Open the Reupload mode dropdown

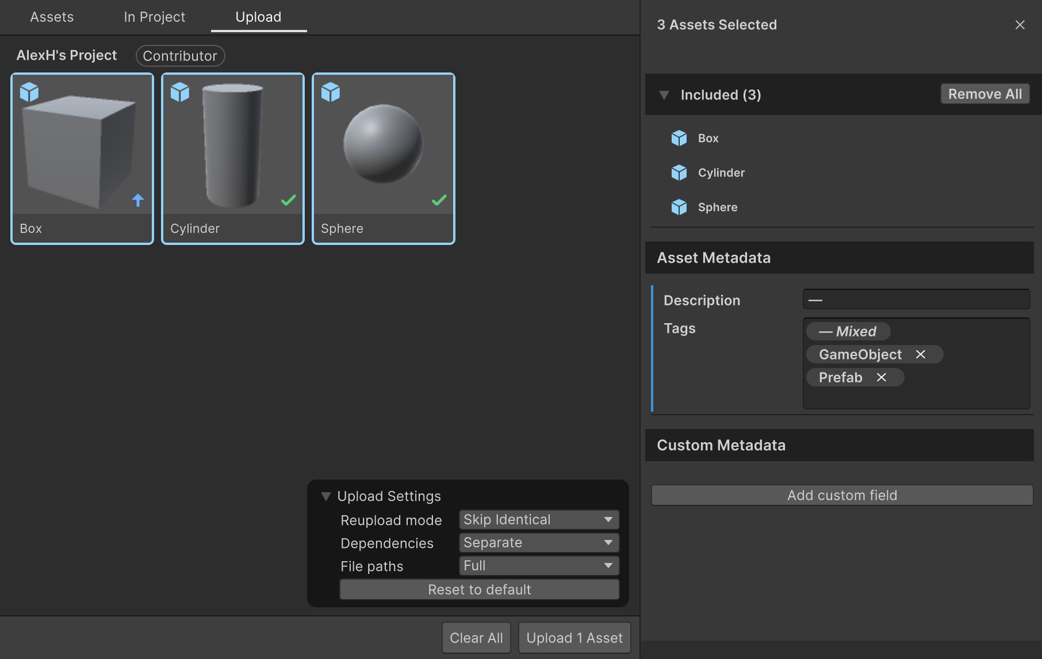[538, 520]
